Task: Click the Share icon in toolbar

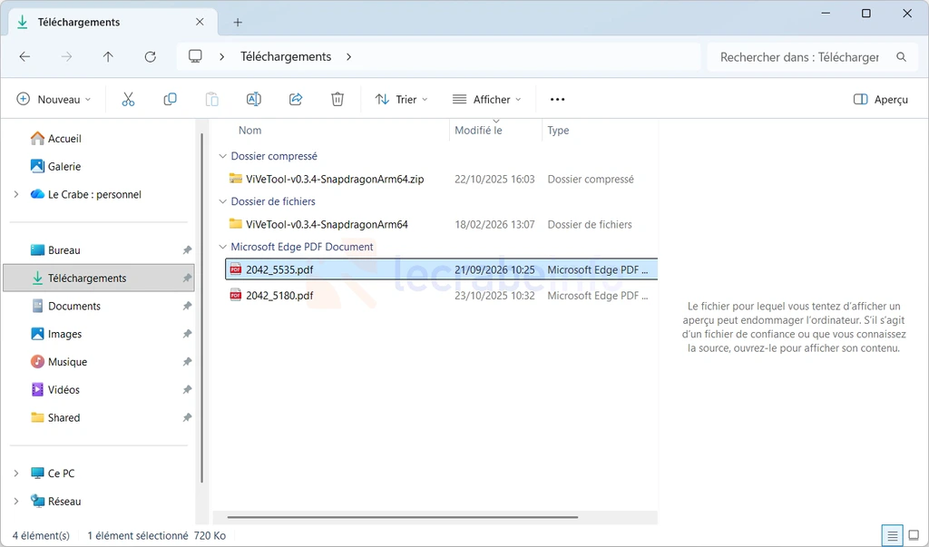Action: [296, 99]
